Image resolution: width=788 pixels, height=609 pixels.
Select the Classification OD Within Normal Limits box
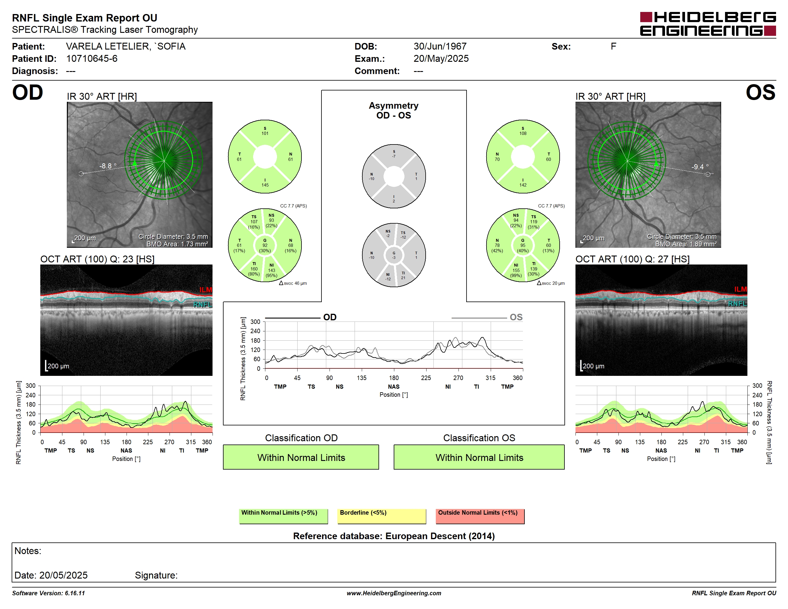[x=301, y=457]
